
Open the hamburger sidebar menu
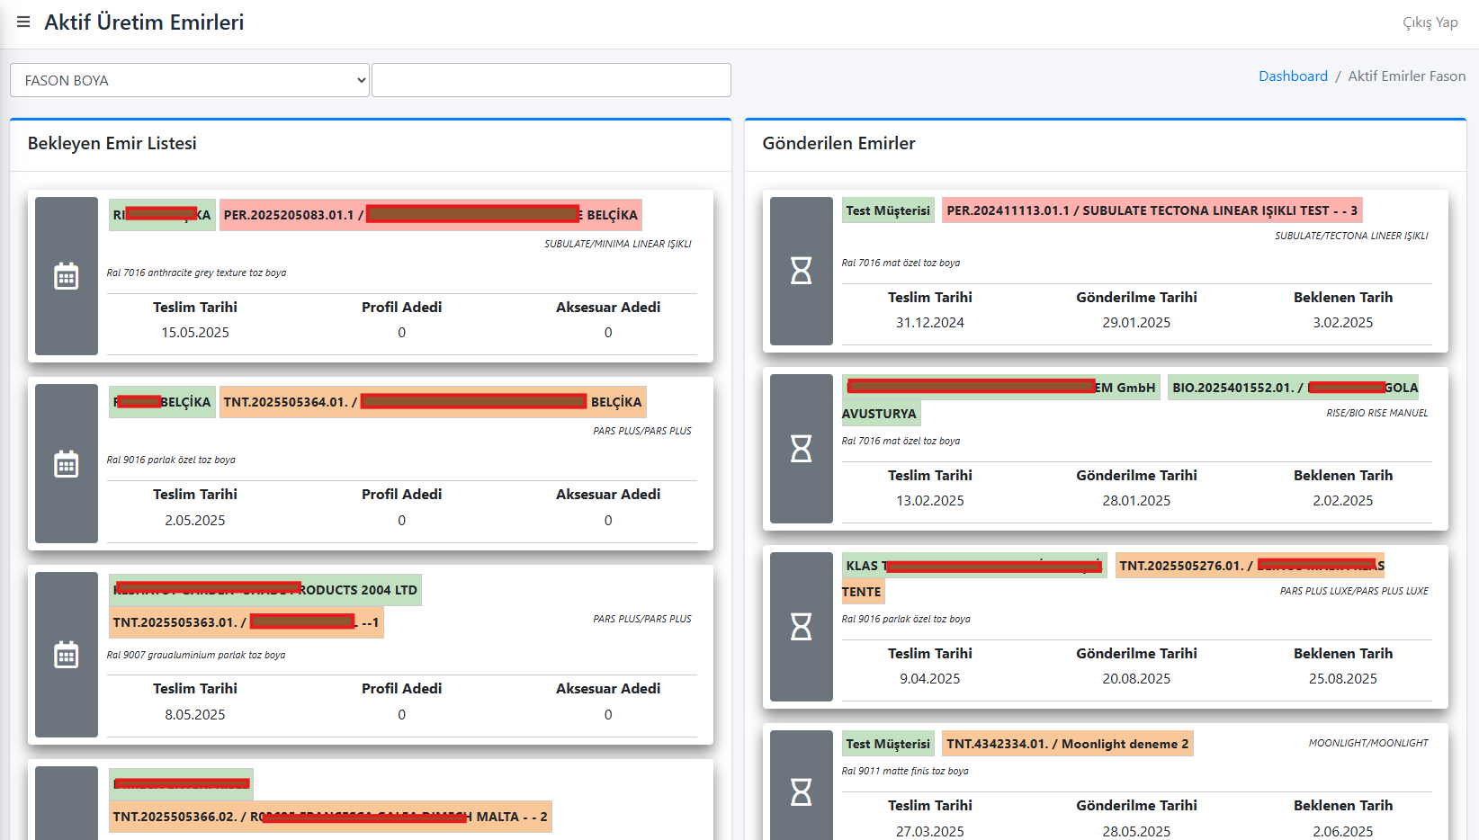23,22
